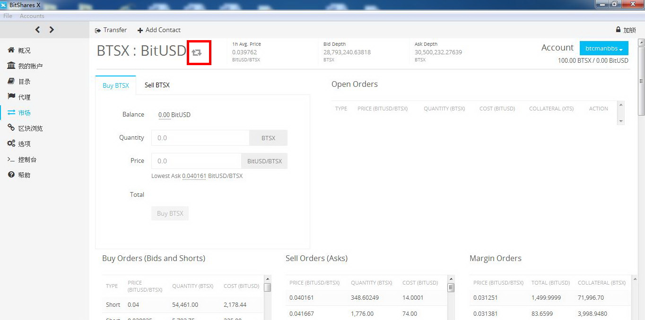The height and width of the screenshot is (320, 645).
Task: Click the 0.040161 sell order price
Action: (301, 298)
